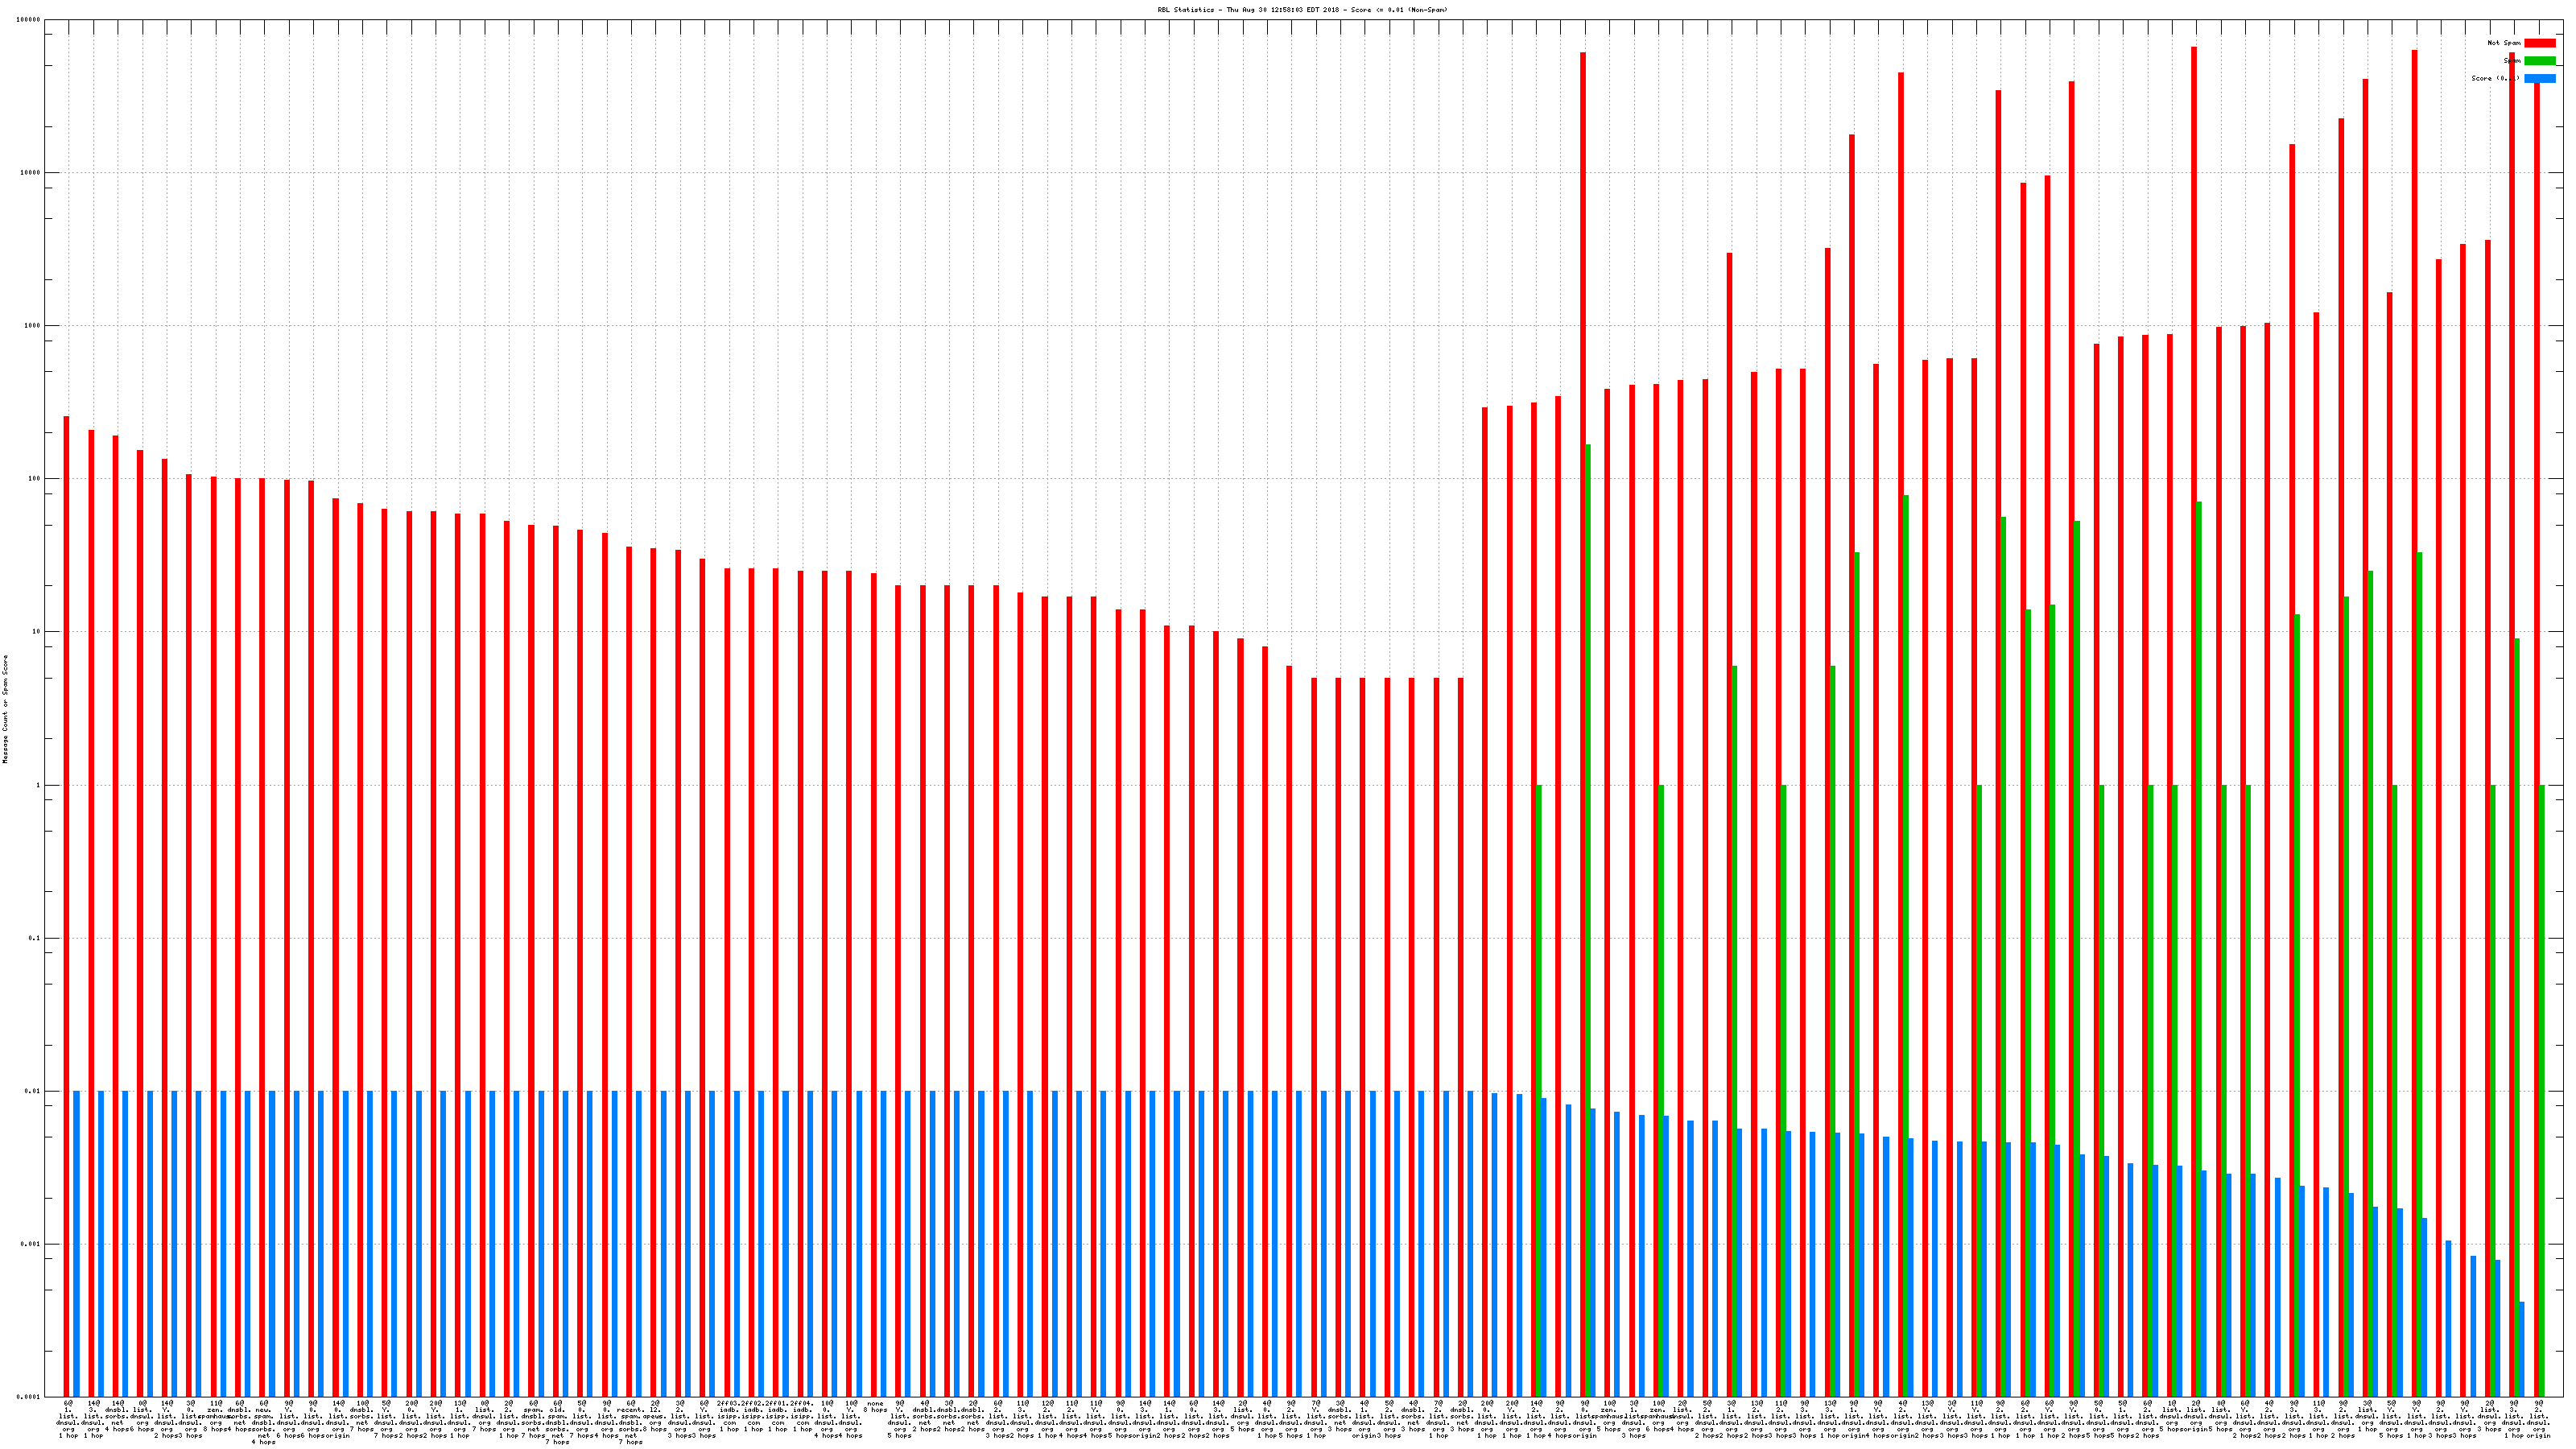The width and height of the screenshot is (2576, 1449).
Task: Click the 'none 8 hops' x-axis label
Action: pos(875,1407)
